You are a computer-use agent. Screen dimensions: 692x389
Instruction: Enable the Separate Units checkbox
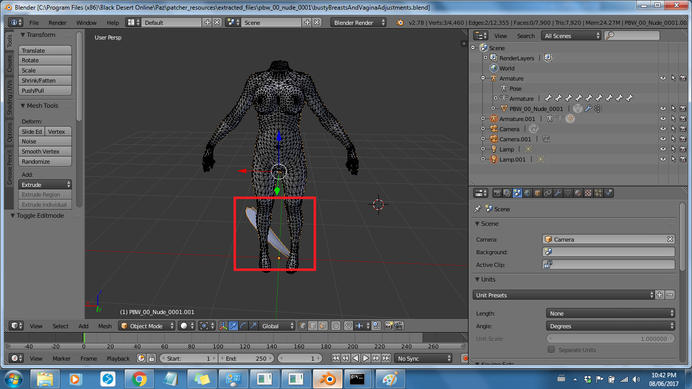[x=551, y=350]
